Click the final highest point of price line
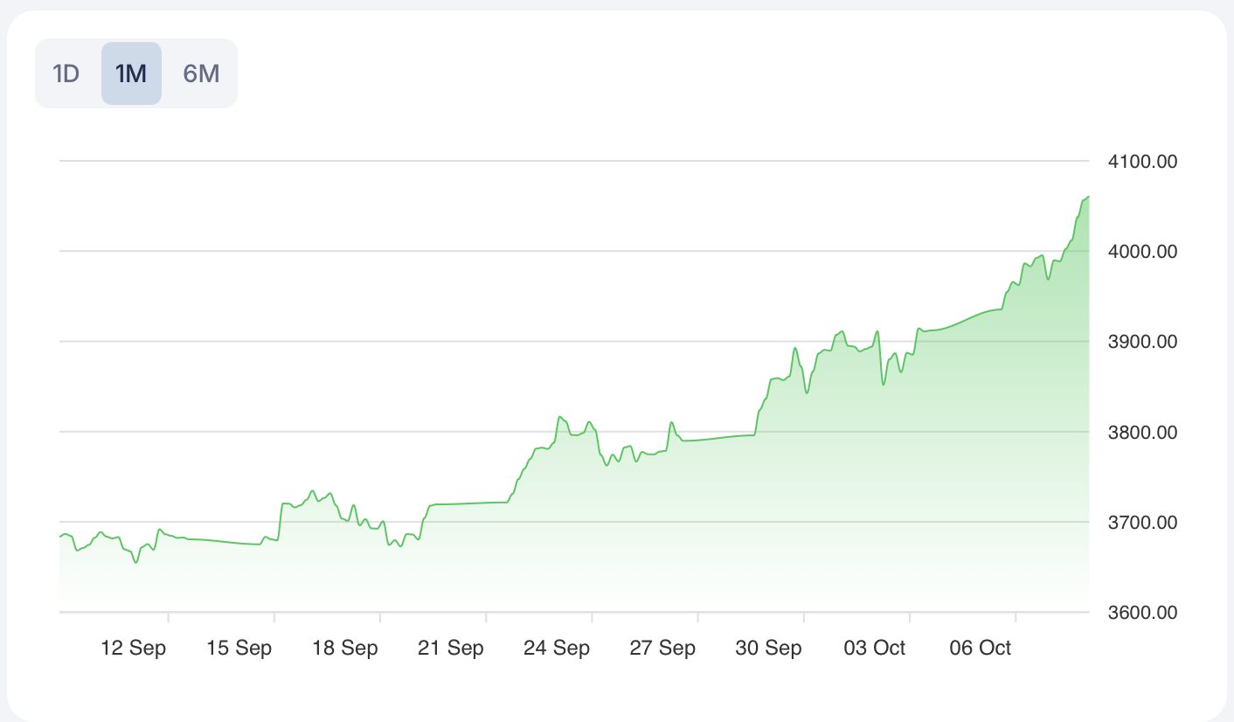Screen dimensions: 1234x722 click(x=1088, y=197)
